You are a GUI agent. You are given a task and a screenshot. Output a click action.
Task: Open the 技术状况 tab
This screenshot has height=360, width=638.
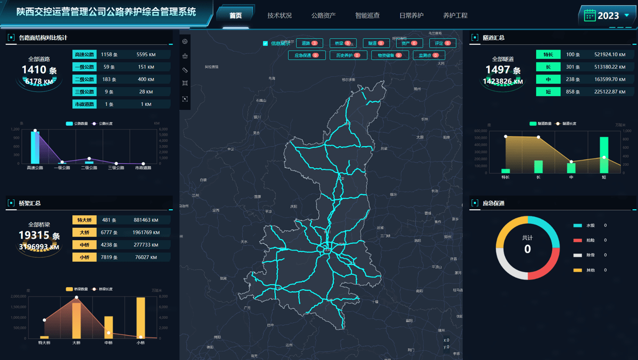(x=279, y=15)
